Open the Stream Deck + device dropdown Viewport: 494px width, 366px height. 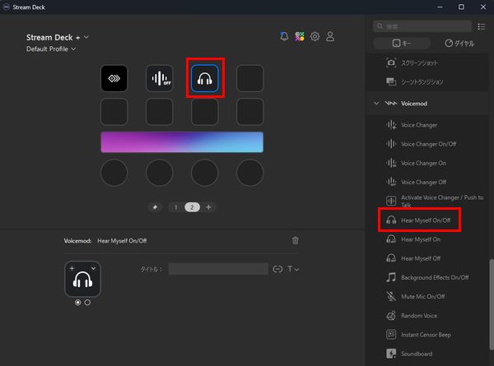coord(58,38)
